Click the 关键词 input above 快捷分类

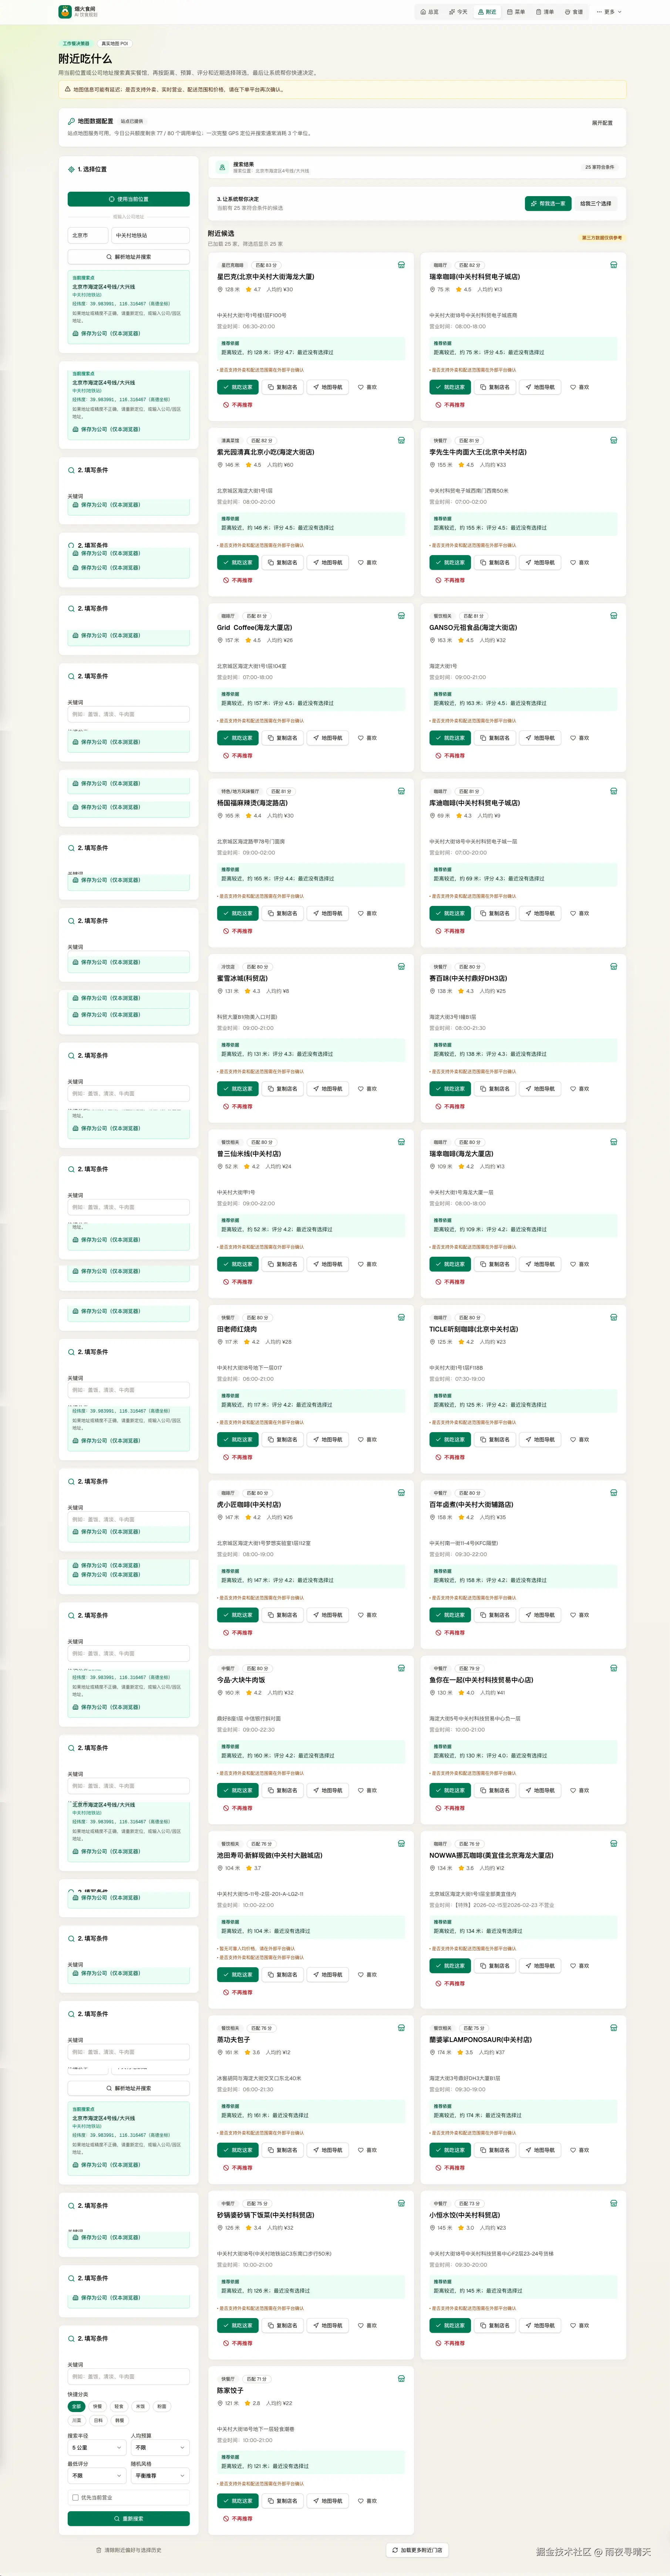[129, 2376]
